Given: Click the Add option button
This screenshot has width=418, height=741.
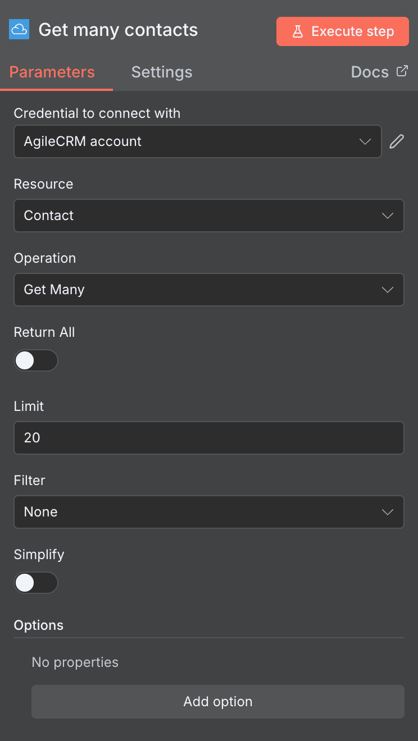Looking at the screenshot, I should 218,702.
